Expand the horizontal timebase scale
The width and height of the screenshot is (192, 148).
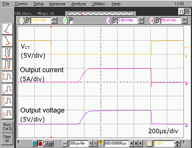(x=95, y=144)
